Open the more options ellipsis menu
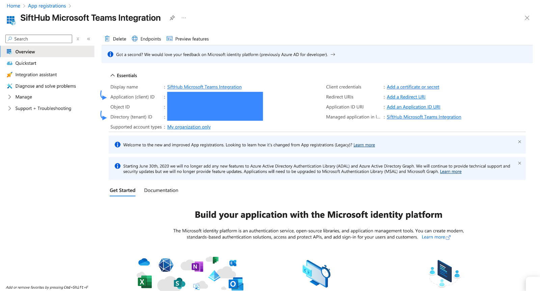 (x=184, y=18)
